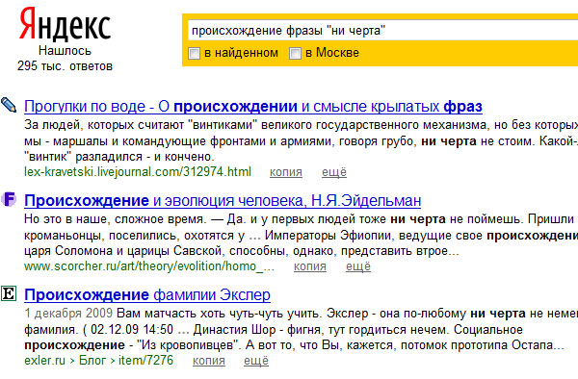Open 'копия' for the exler.ru result

(x=209, y=361)
